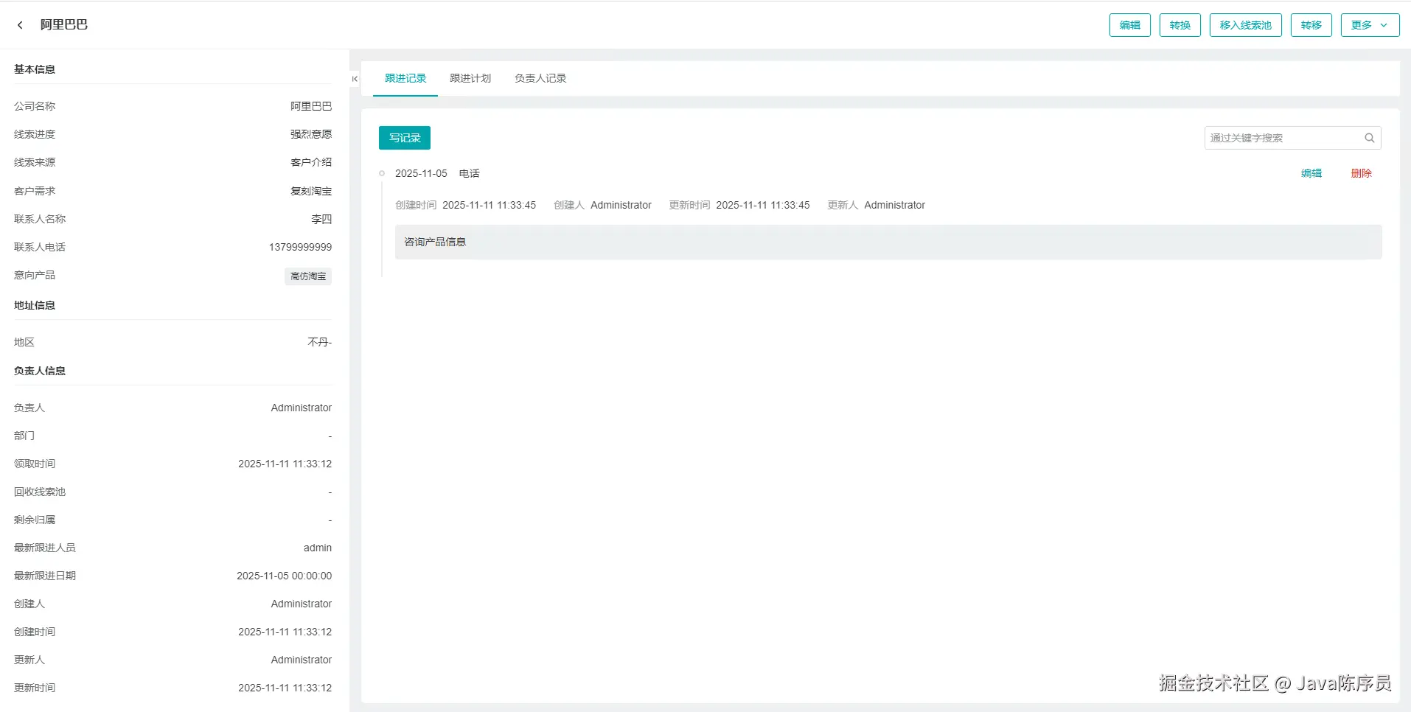This screenshot has height=712, width=1411.
Task: Click the 基本信息 section heading
Action: click(35, 69)
